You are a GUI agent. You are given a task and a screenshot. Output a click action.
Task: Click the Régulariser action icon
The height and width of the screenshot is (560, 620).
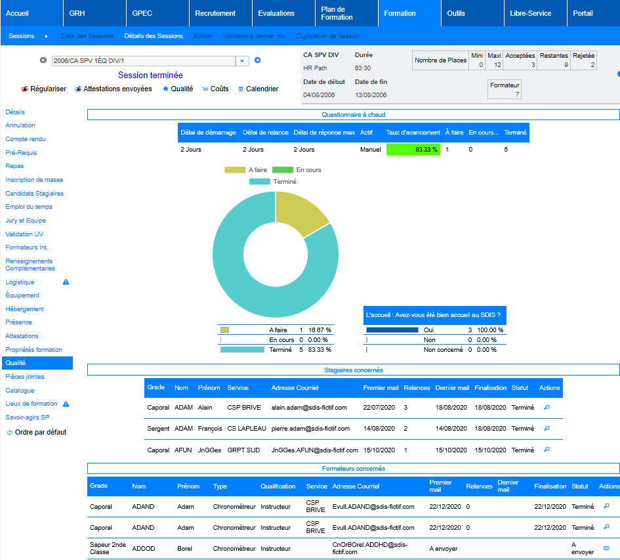click(25, 89)
